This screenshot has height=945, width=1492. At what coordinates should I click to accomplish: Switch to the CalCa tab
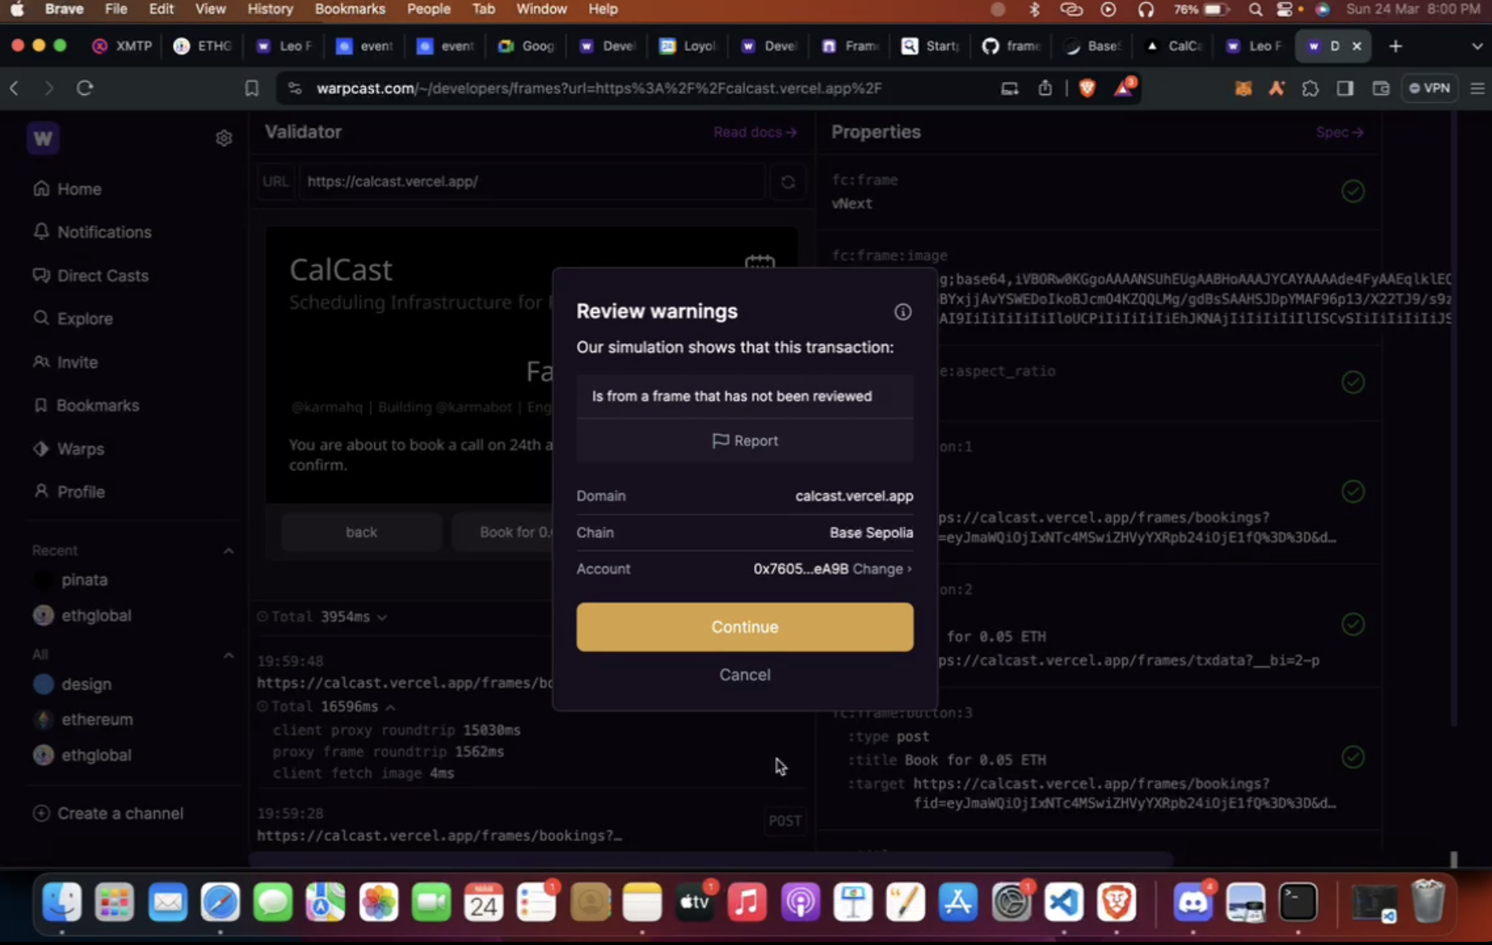pyautogui.click(x=1174, y=46)
